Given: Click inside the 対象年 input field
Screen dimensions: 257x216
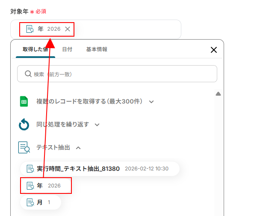Looking at the screenshot, I should [96, 29].
